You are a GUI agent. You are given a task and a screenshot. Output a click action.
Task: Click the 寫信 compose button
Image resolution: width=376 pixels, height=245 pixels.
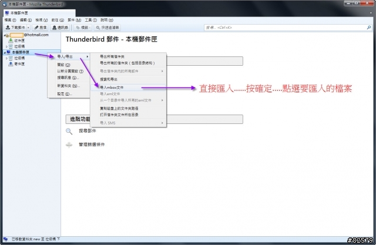click(41, 28)
